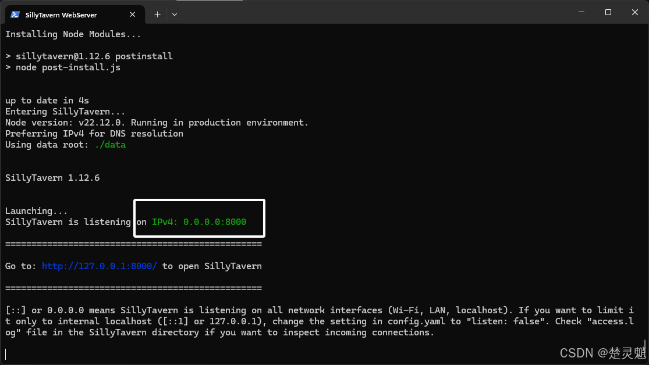Close the SillyTavern WebServer tab
This screenshot has height=365, width=649.
click(x=133, y=15)
